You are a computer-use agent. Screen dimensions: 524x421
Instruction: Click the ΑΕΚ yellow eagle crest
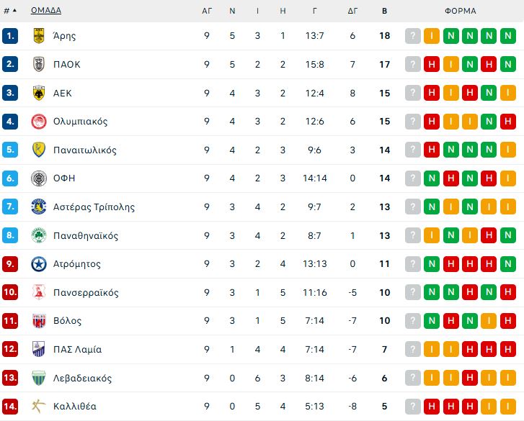pos(39,93)
